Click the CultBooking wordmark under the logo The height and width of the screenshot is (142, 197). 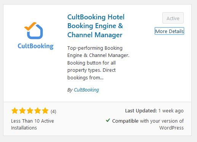point(36,46)
